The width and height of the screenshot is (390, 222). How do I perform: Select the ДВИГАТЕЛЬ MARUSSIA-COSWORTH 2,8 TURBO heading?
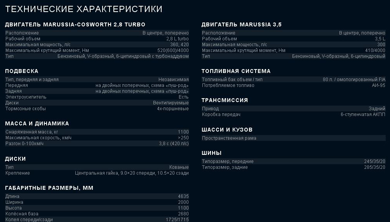click(x=75, y=24)
